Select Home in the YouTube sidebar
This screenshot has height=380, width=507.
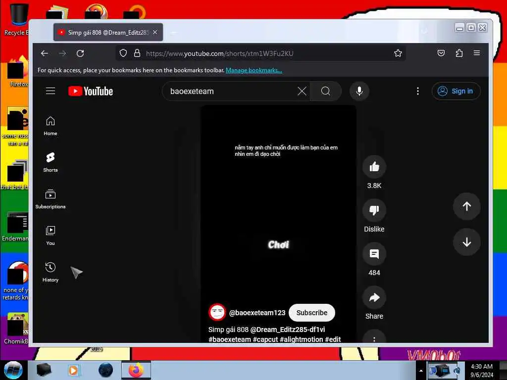51,126
